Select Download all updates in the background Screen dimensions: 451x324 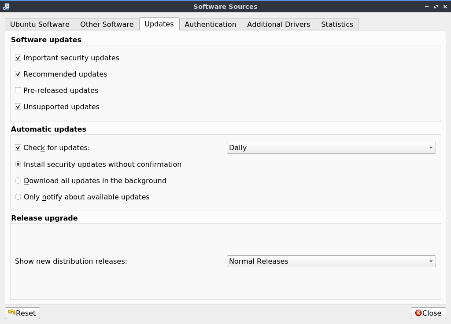[x=18, y=180]
